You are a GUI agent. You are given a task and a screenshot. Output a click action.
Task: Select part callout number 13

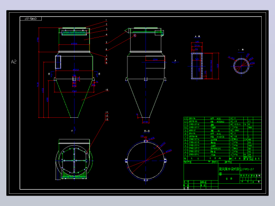(x=107, y=119)
